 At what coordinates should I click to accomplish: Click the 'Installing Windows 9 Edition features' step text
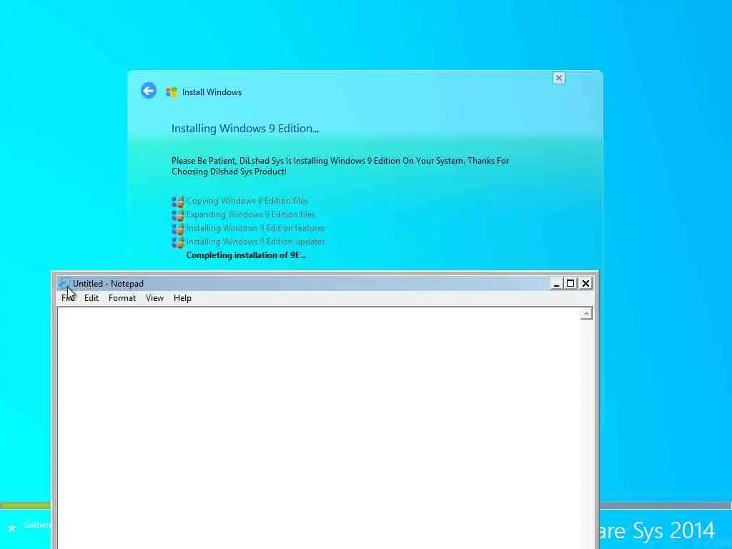(255, 228)
